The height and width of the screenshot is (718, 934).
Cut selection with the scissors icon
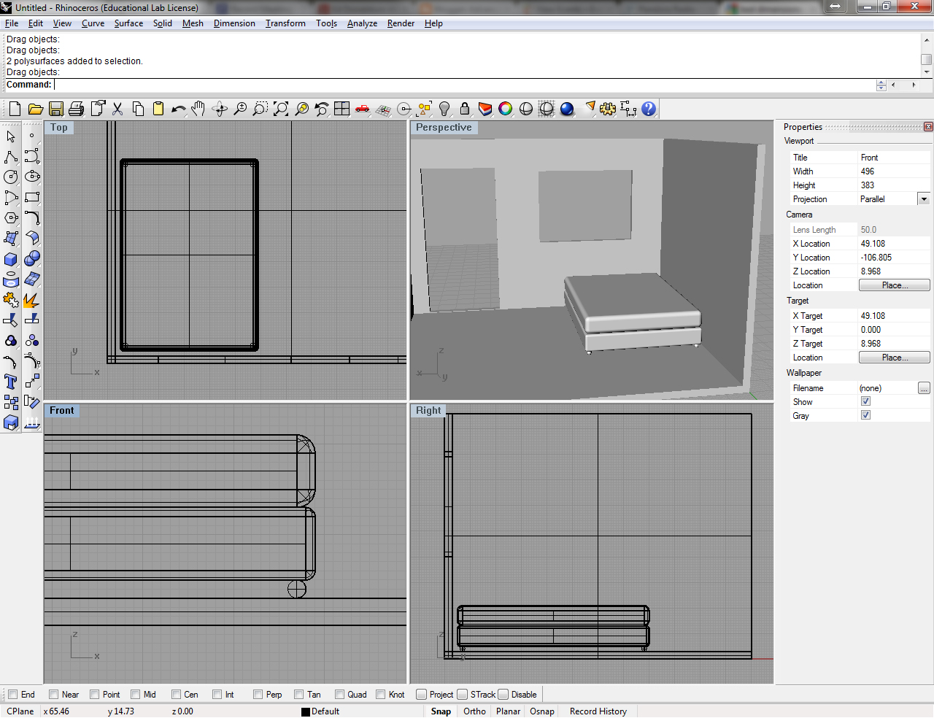[x=117, y=109]
